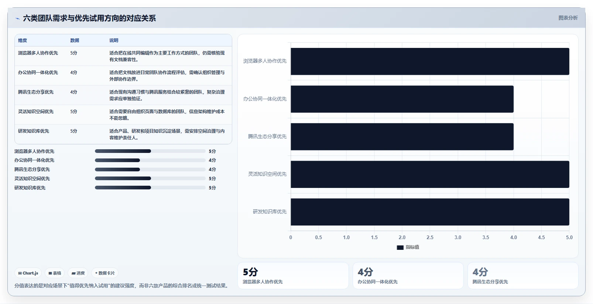
Task: Click the 4分 cell in the 办公协同一体化优先 table row
Action: click(74, 73)
